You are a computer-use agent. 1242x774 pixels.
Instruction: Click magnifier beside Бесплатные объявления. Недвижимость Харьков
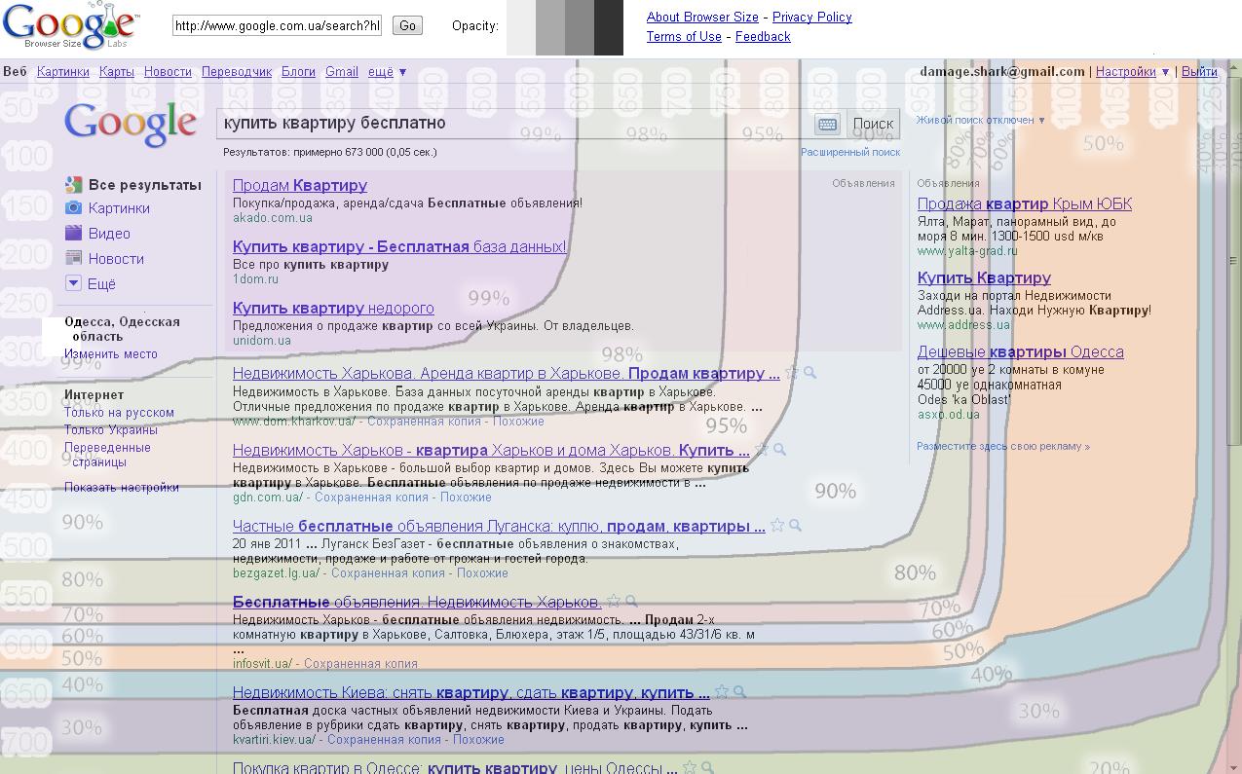pyautogui.click(x=632, y=602)
